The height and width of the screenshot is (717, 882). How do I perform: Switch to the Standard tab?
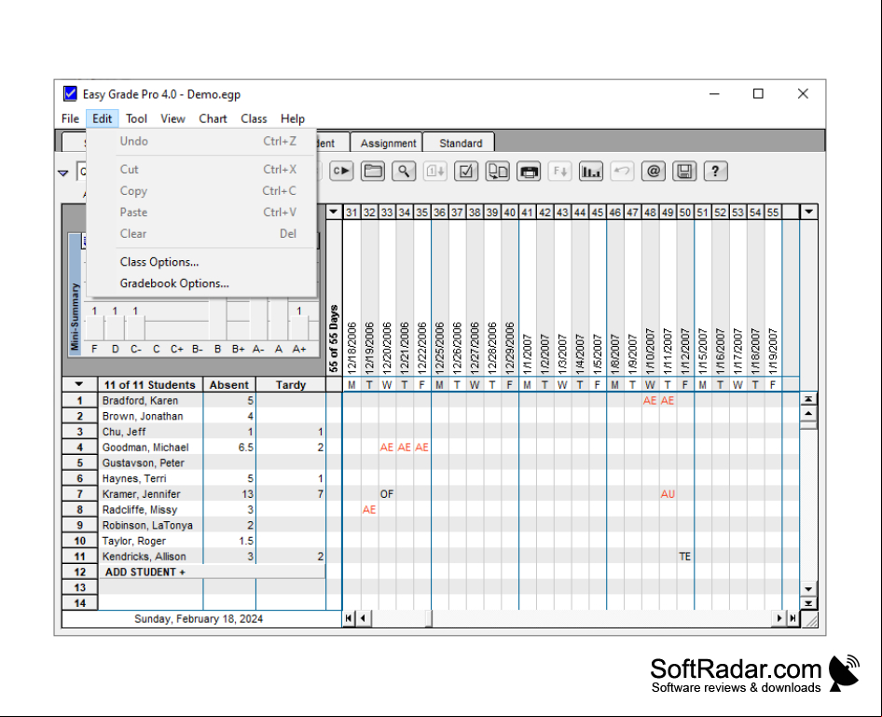[461, 143]
